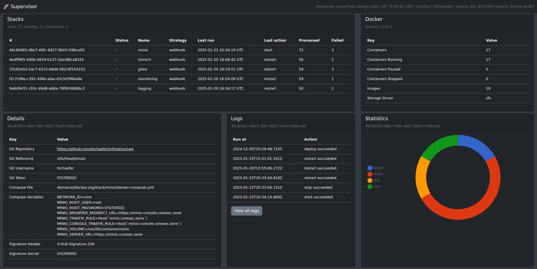Click the Status column header
The height and width of the screenshot is (269, 537).
[122, 40]
